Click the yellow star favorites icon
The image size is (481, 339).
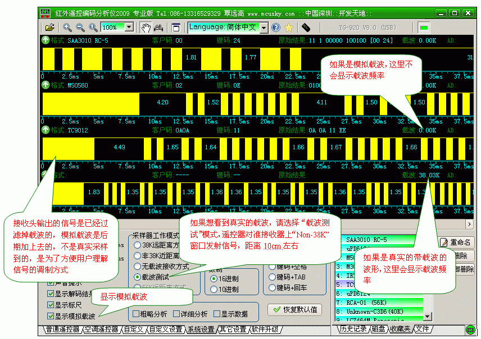[x=289, y=27]
